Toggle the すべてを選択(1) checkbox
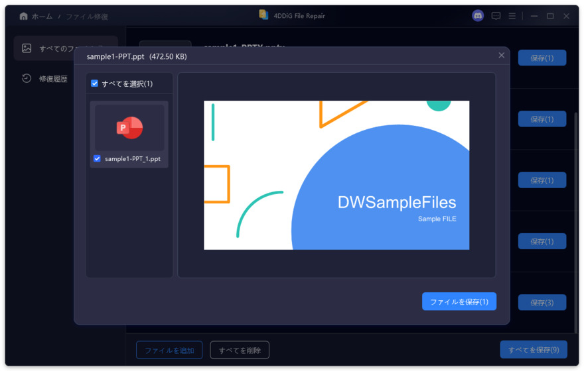Image resolution: width=584 pixels, height=371 pixels. [95, 83]
